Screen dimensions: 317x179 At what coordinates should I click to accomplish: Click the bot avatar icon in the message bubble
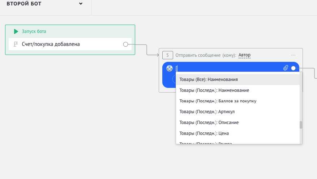170,68
